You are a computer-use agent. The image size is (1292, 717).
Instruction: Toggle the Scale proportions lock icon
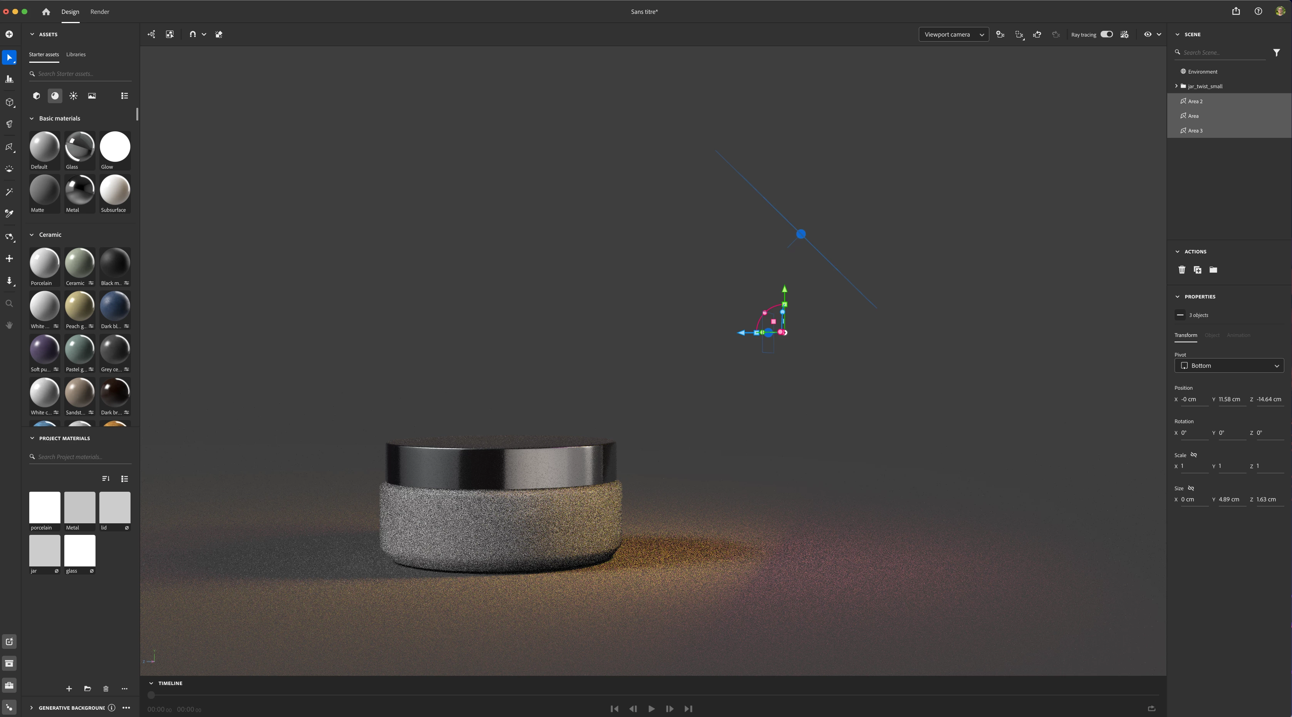point(1194,455)
